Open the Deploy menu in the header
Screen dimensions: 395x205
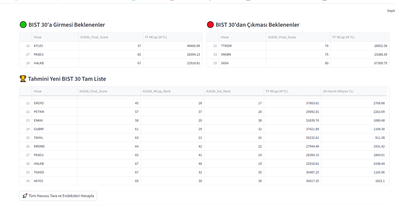click(391, 11)
